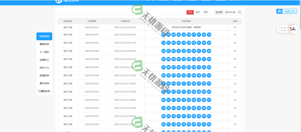Select 计算型彩种 in the sidebar
Viewport: 301px width, 132px height.
pos(44,91)
